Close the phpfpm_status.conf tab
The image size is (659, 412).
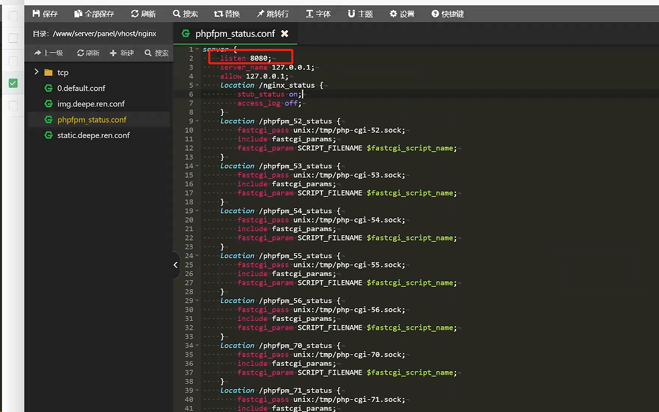tap(285, 33)
